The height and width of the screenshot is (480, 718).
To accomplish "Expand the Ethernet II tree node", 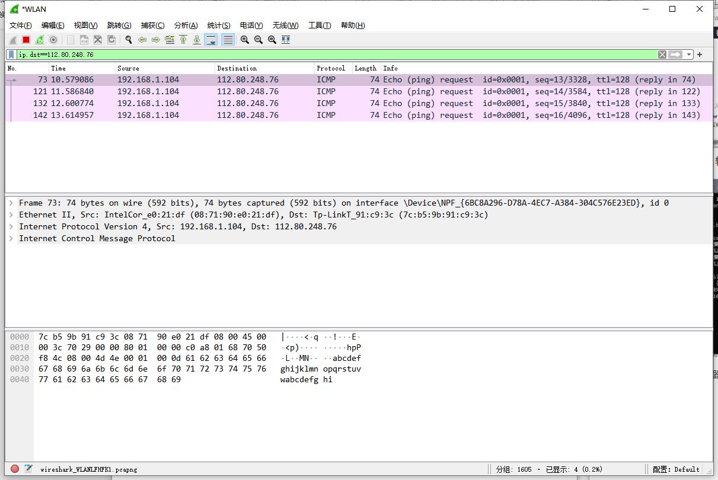I will click(x=11, y=215).
